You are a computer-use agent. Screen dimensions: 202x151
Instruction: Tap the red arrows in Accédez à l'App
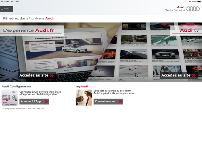46,102
